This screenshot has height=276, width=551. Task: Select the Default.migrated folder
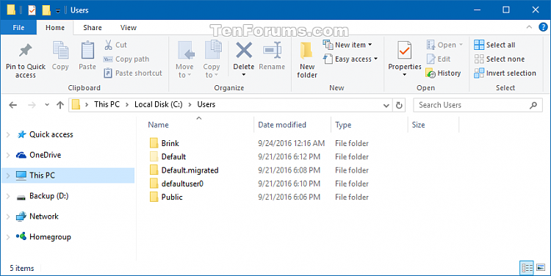pos(190,170)
